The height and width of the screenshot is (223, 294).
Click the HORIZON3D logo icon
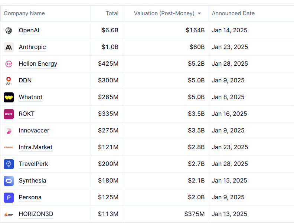tap(9, 214)
